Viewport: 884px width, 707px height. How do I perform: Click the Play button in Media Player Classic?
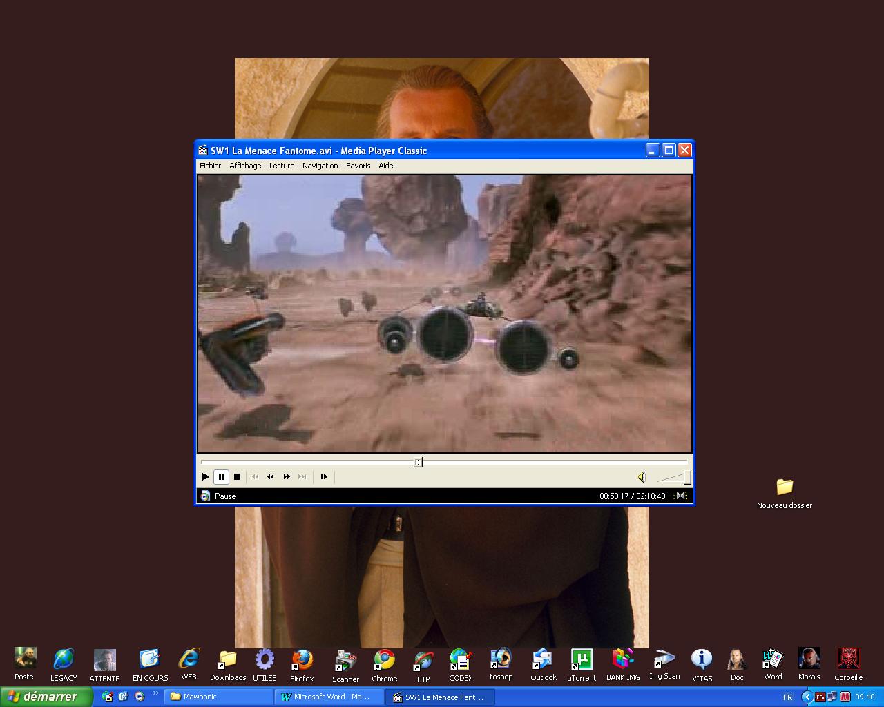[205, 476]
